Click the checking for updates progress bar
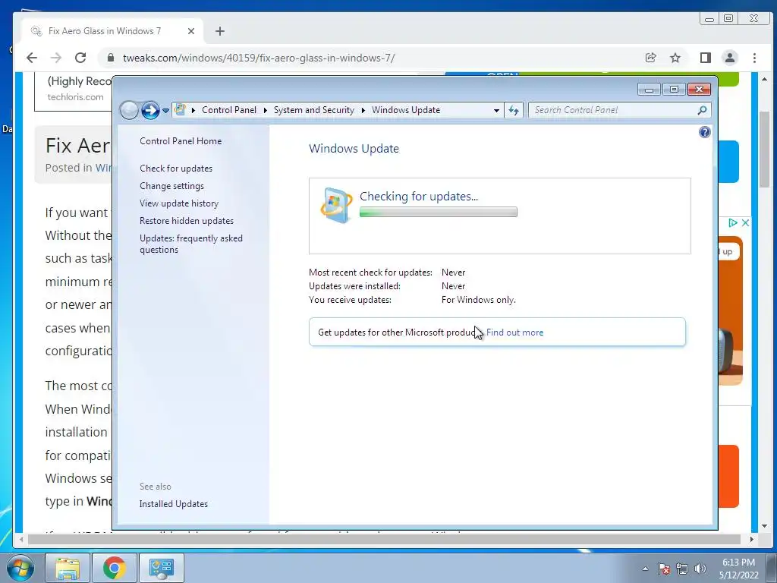The image size is (777, 583). click(x=438, y=213)
